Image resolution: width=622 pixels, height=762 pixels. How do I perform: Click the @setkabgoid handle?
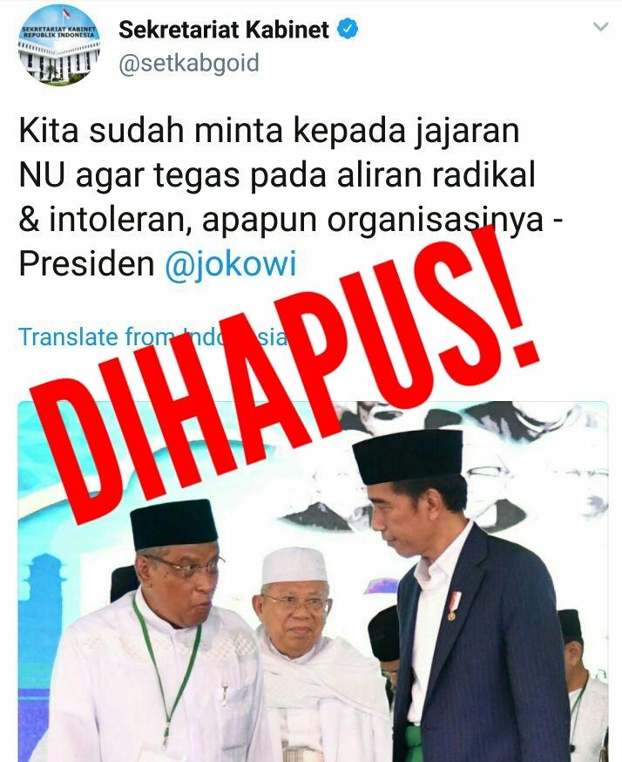[189, 64]
